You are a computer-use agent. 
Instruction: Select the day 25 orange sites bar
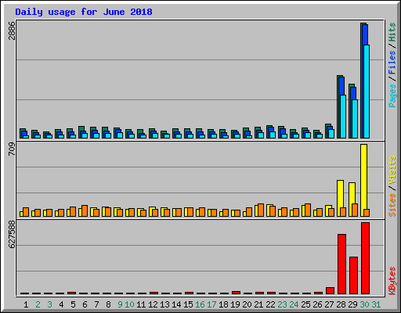[x=308, y=210]
